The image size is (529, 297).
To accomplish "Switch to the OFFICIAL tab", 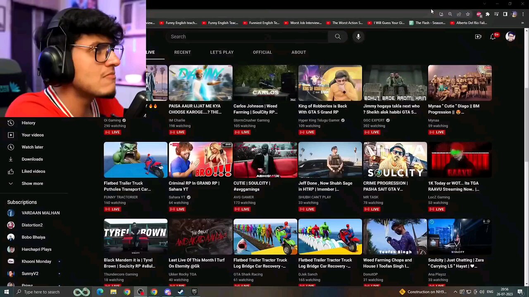I will point(262,52).
